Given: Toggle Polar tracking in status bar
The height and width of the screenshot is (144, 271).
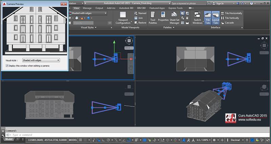Looking at the screenshot, I should (x=108, y=140).
